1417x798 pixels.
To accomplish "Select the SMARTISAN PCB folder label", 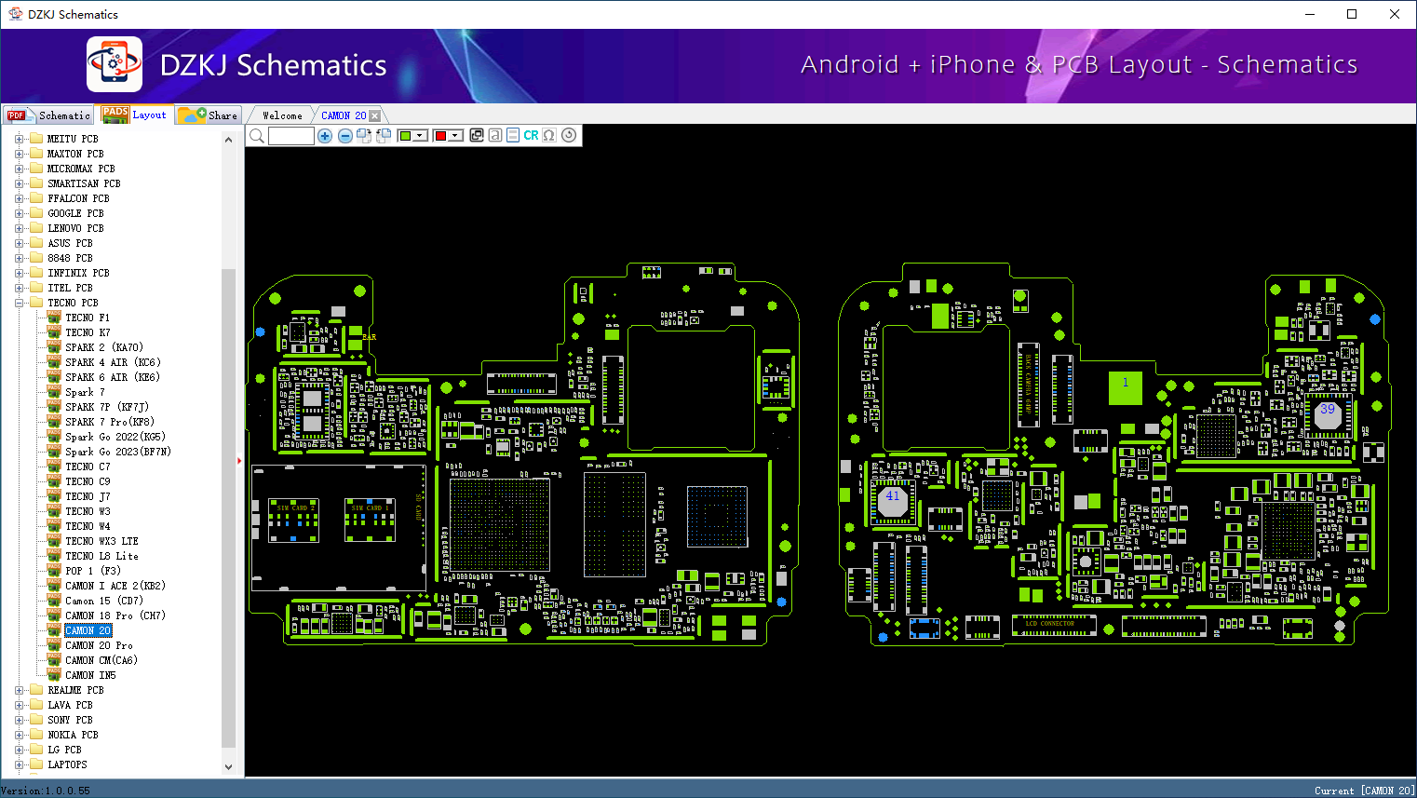I will pyautogui.click(x=84, y=183).
